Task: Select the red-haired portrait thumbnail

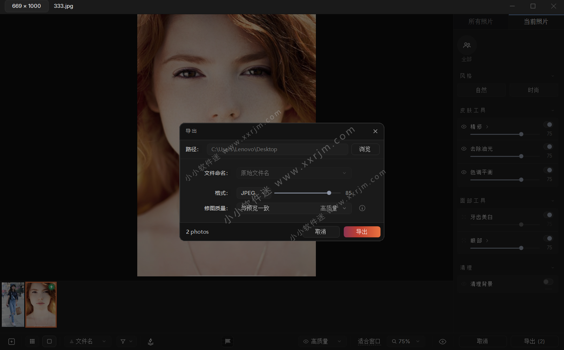Action: (41, 304)
